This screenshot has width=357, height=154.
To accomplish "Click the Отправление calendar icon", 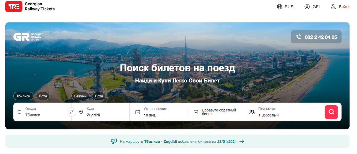I will click(x=137, y=112).
